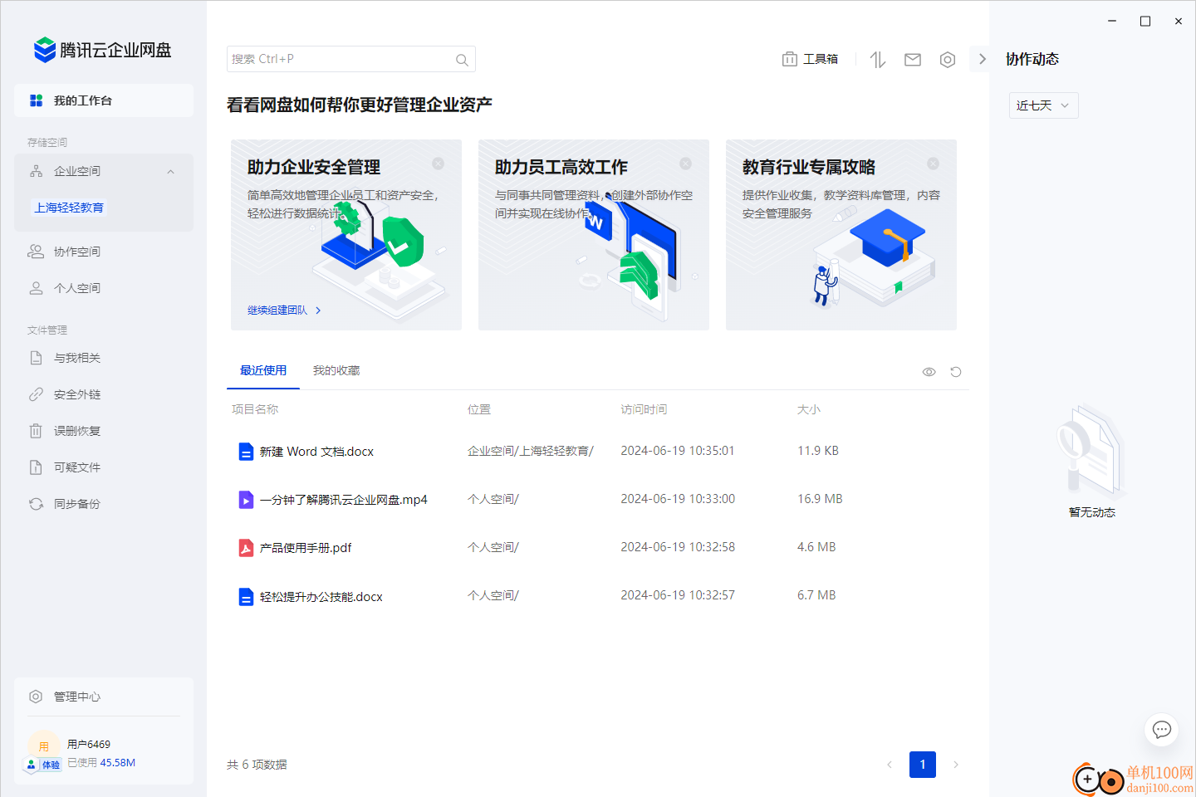The height and width of the screenshot is (797, 1196).
Task: Open 轻松提升办公技能.docx
Action: click(321, 597)
